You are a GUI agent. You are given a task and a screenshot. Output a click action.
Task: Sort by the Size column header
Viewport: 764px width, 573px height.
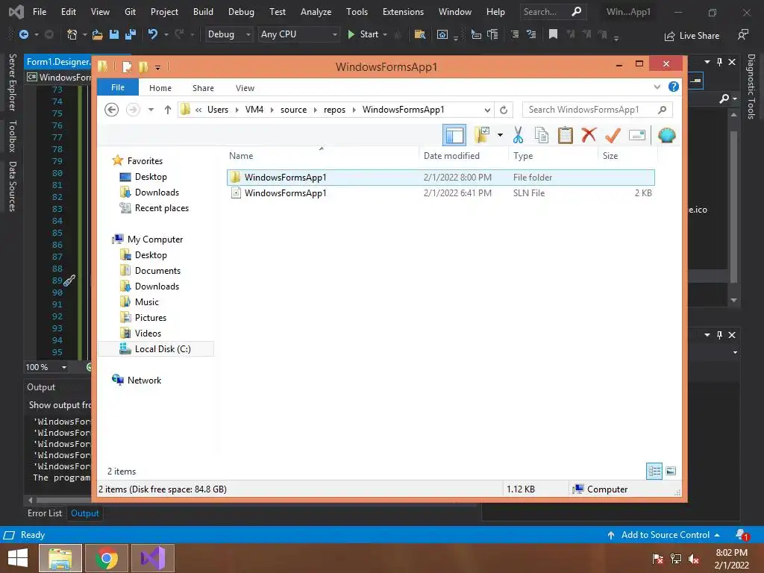click(610, 156)
